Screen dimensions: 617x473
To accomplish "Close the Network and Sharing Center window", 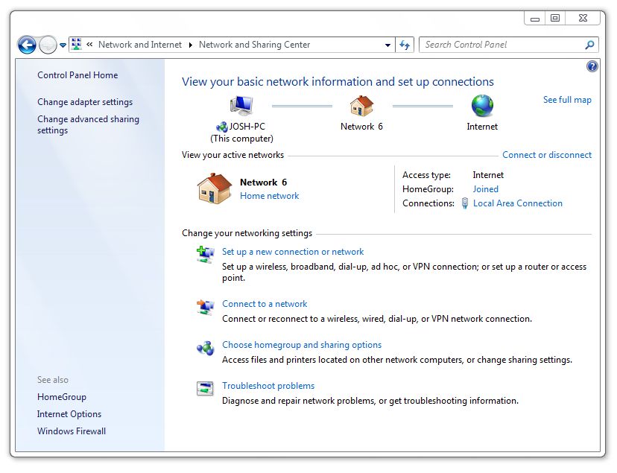I will 583,18.
